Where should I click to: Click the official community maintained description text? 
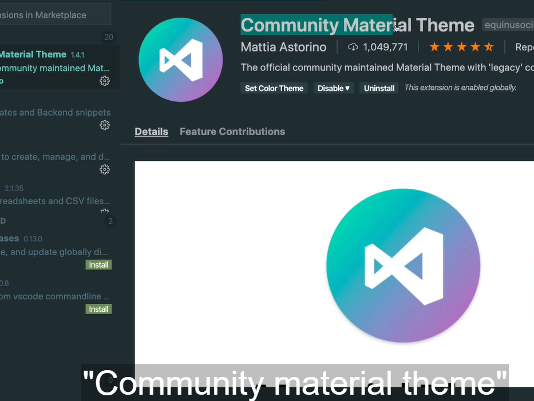coord(387,68)
